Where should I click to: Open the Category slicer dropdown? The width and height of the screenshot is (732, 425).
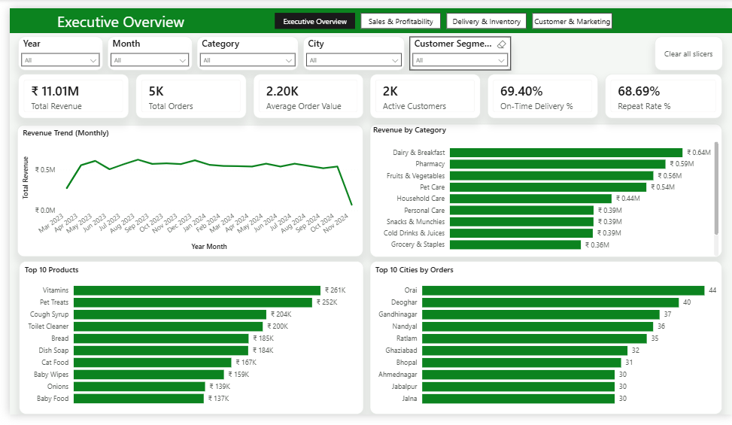point(248,60)
